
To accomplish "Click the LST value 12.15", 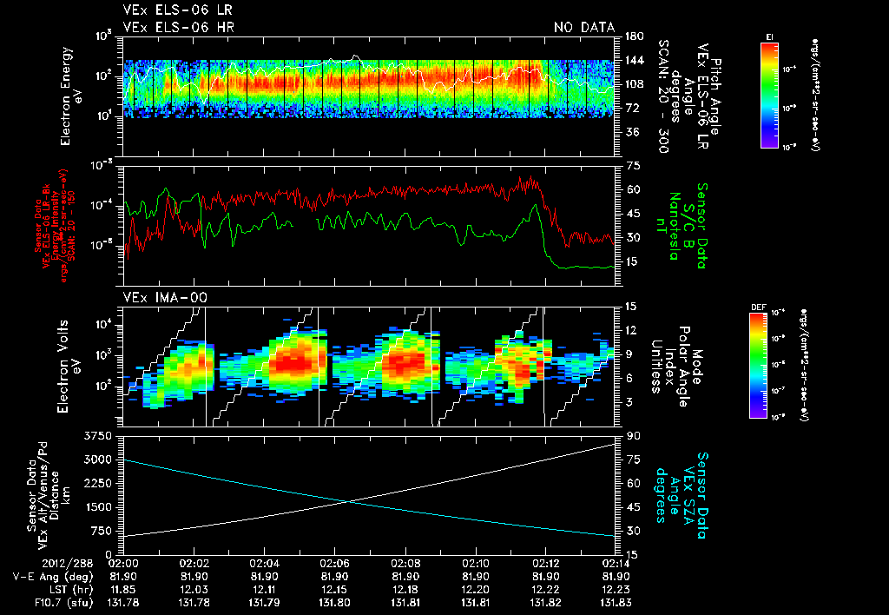I will (334, 590).
